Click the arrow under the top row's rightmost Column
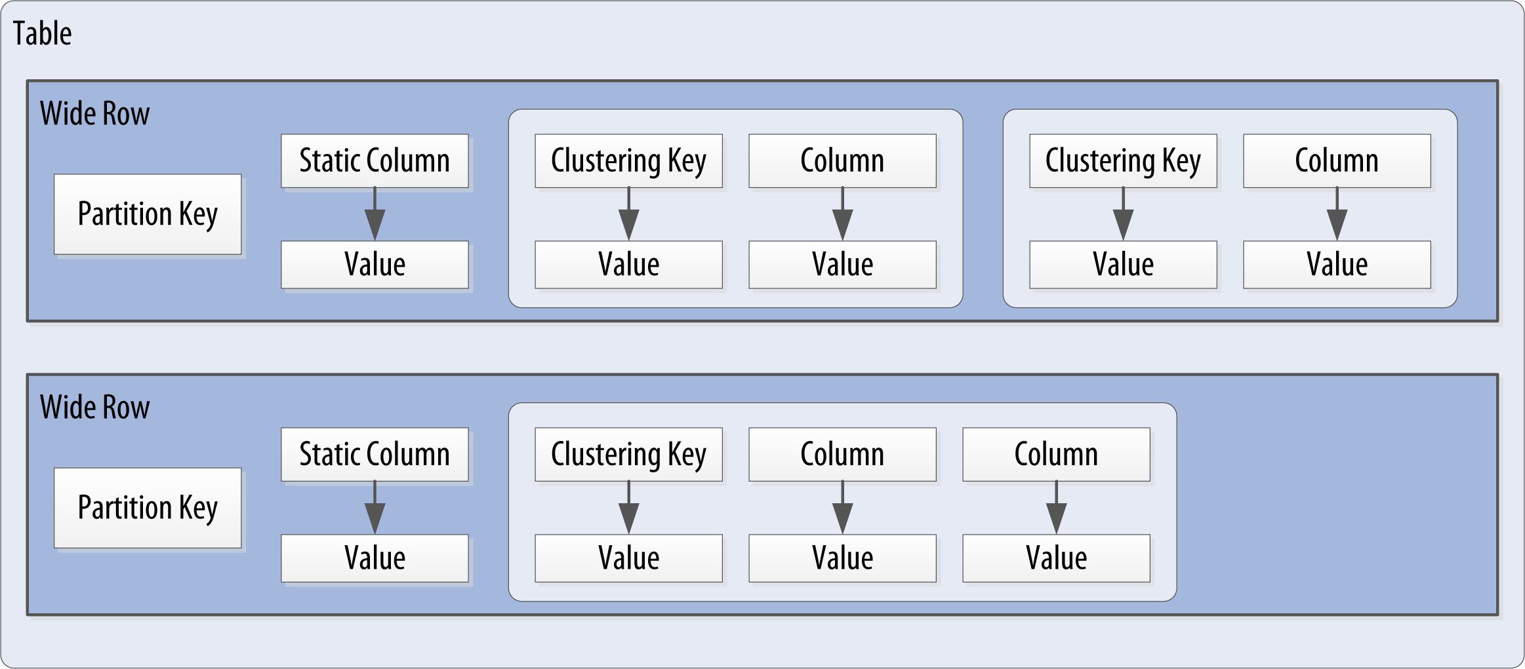 (x=1337, y=215)
